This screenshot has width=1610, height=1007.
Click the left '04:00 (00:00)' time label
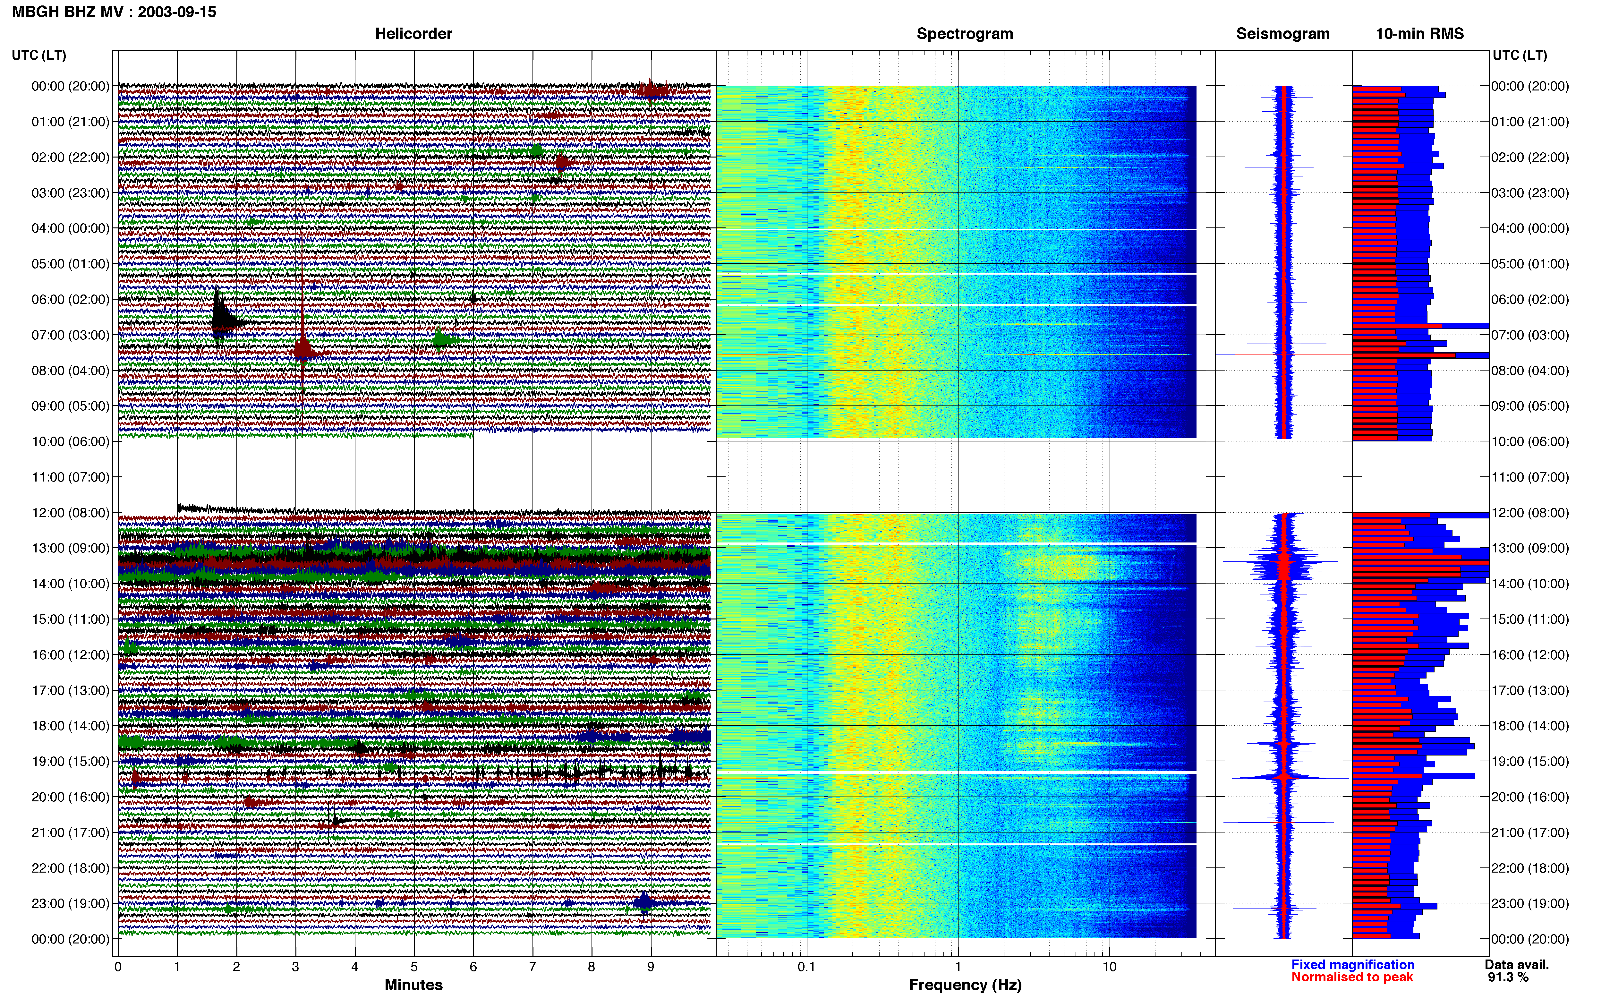(71, 228)
